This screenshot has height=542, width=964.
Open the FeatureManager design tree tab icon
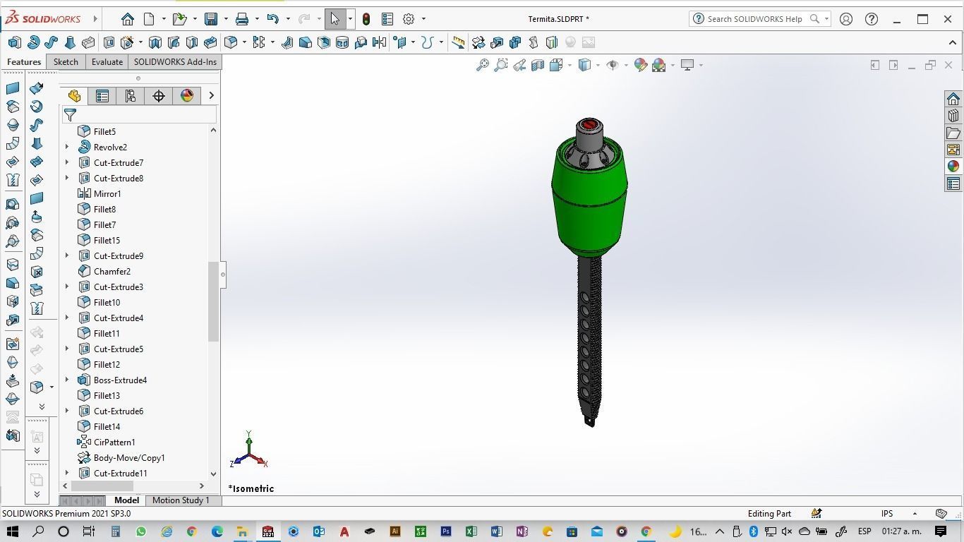tap(74, 96)
